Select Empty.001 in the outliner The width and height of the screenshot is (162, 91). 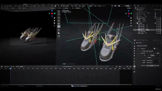pyautogui.click(x=143, y=32)
